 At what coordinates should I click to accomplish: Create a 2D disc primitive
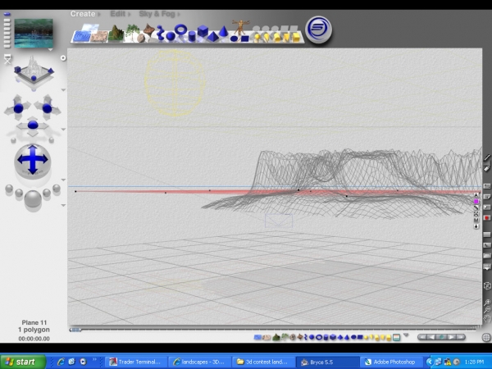[x=234, y=39]
